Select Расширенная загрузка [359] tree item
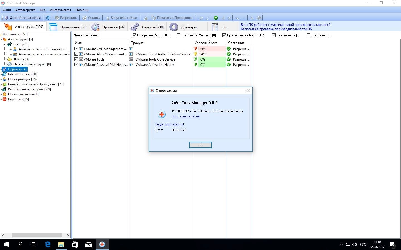The image size is (401, 250). (30, 89)
